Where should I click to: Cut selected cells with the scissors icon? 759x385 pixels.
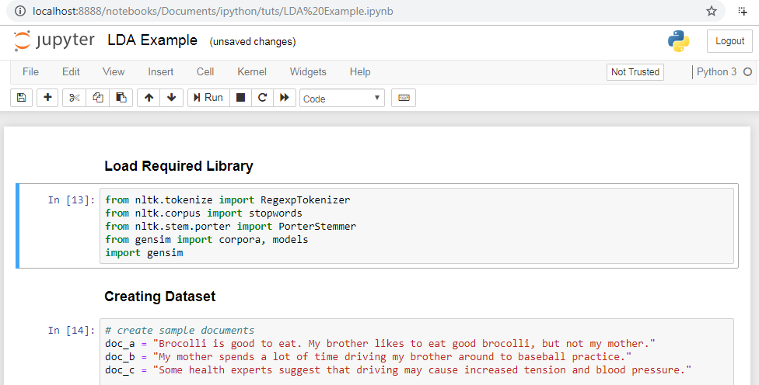click(74, 98)
